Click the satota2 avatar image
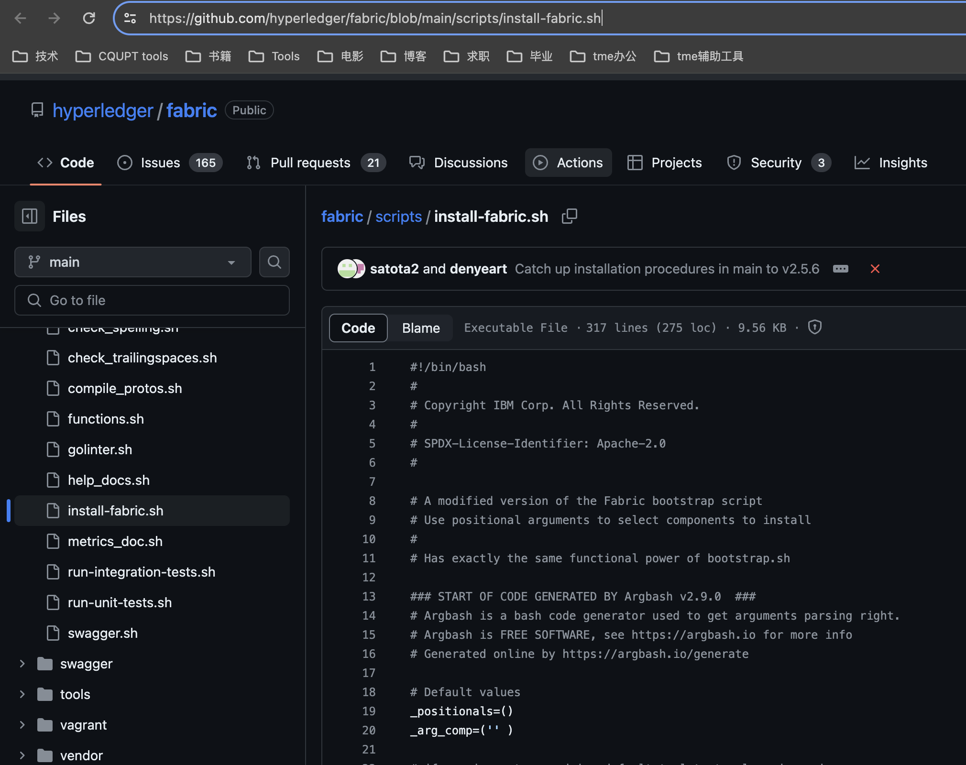Image resolution: width=966 pixels, height=765 pixels. click(x=346, y=269)
